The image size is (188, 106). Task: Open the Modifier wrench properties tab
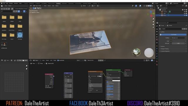point(157,49)
